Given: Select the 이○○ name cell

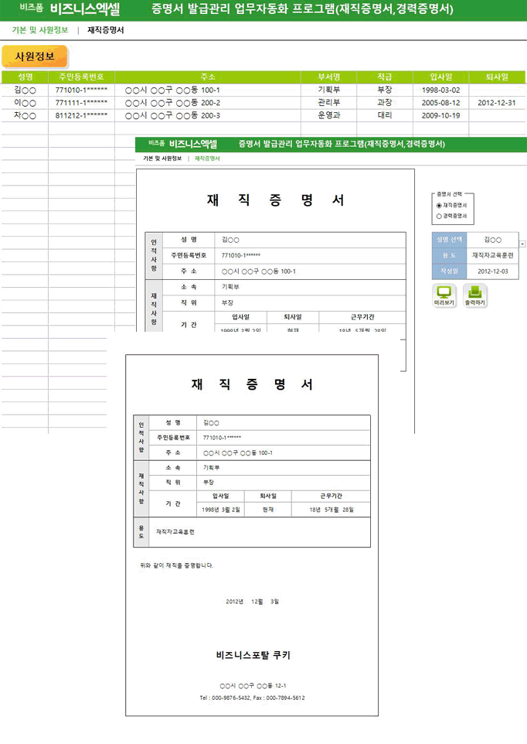Looking at the screenshot, I should tap(25, 103).
